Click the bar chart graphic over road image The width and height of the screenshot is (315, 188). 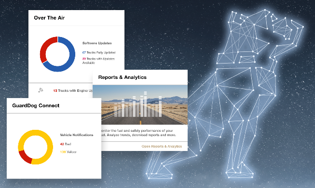pos(138,104)
